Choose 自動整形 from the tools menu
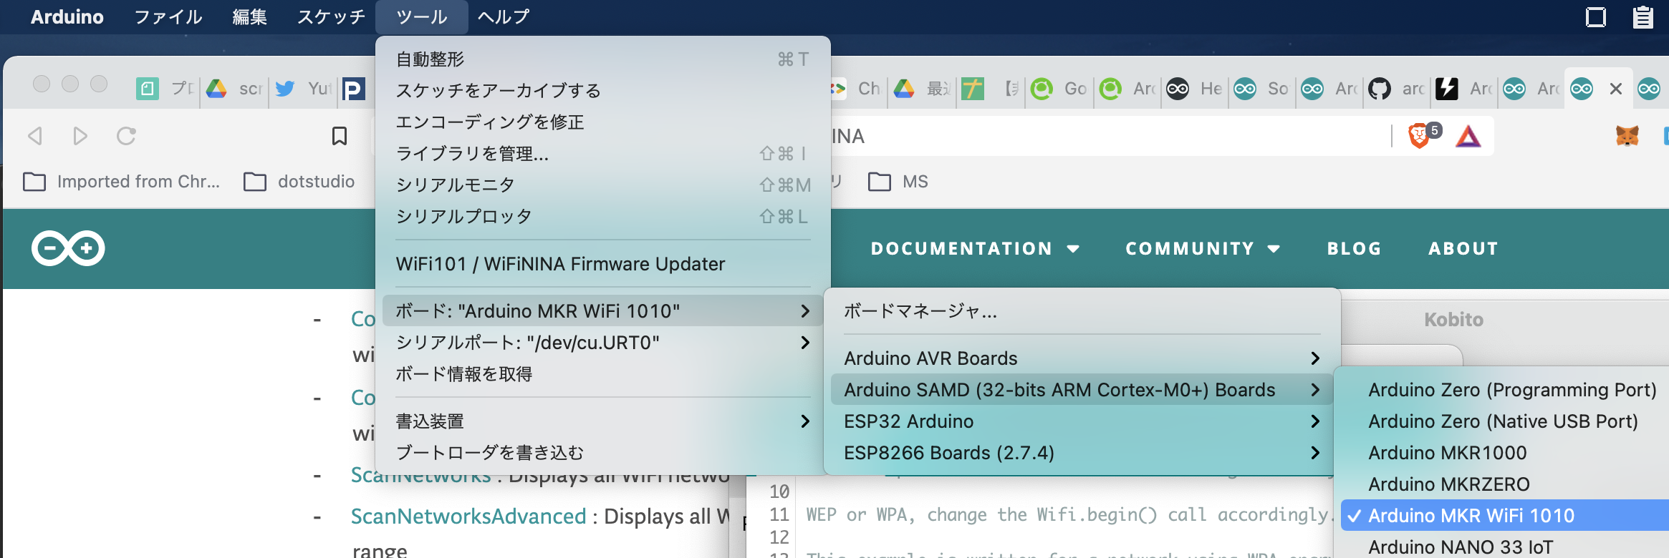Screen dimensions: 1669x558 click(602, 59)
